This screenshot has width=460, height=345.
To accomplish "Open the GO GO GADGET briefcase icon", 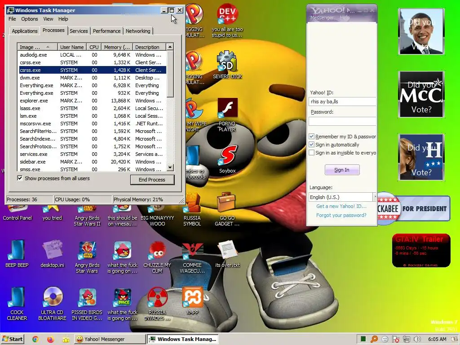I will [227, 209].
